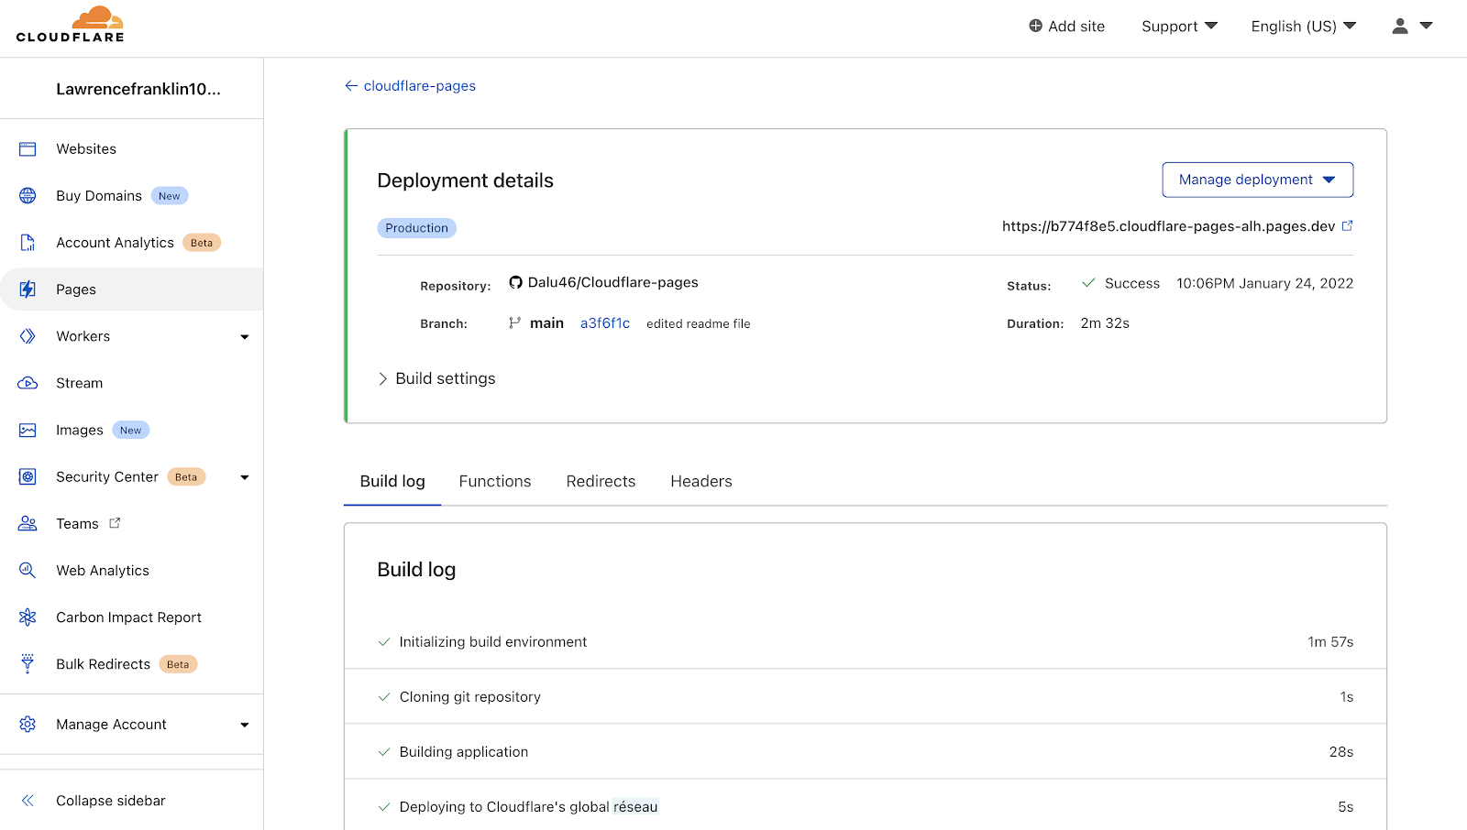The height and width of the screenshot is (830, 1467).
Task: Click the Bulk Redirects funnel icon
Action: pos(28,664)
